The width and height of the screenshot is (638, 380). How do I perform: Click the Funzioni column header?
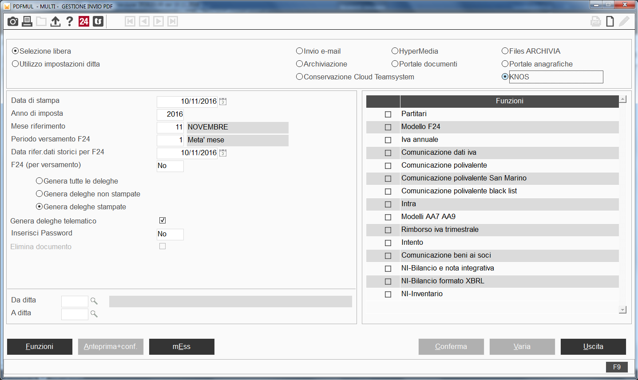point(509,101)
